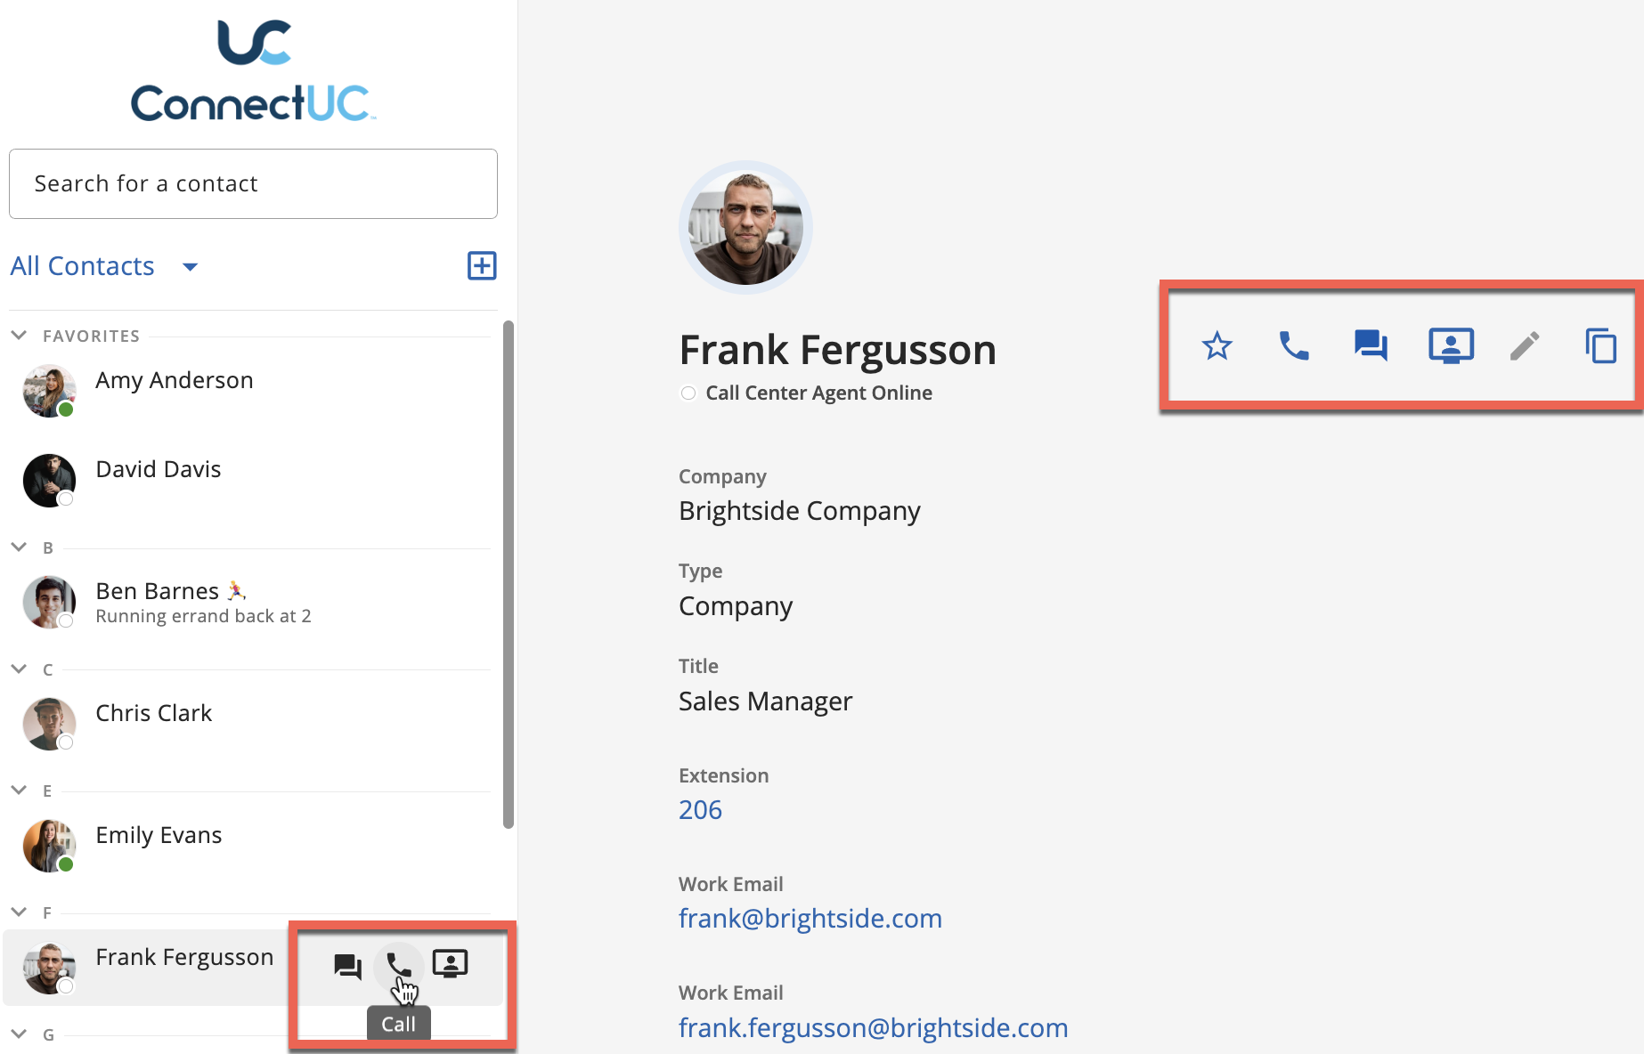
Task: Select Ben Barnes in the contact list
Action: pyautogui.click(x=158, y=592)
